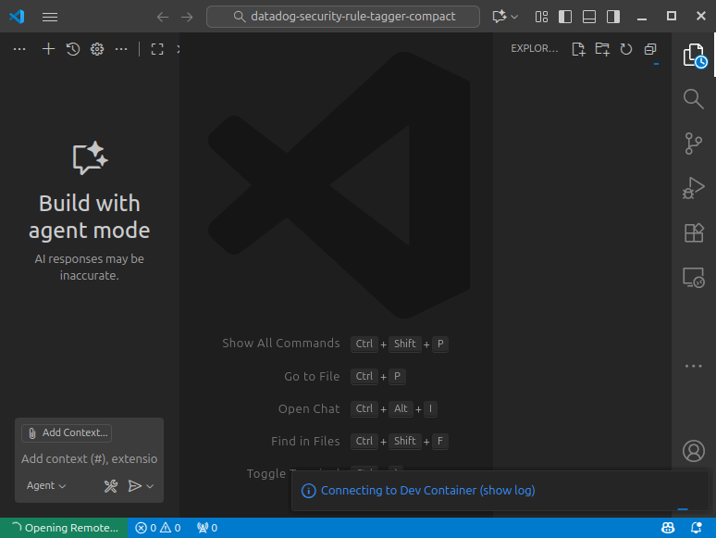Open the Run and Debug view

pos(694,188)
